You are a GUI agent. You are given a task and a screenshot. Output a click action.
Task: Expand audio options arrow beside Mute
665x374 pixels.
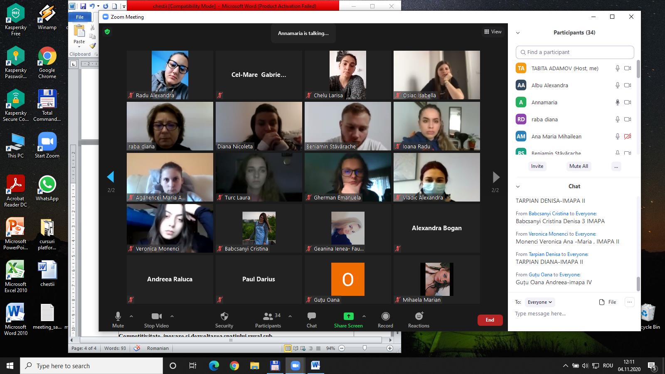[x=131, y=316]
